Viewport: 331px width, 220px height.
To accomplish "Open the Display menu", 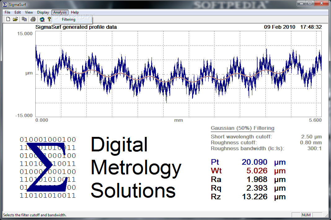I will pos(43,12).
